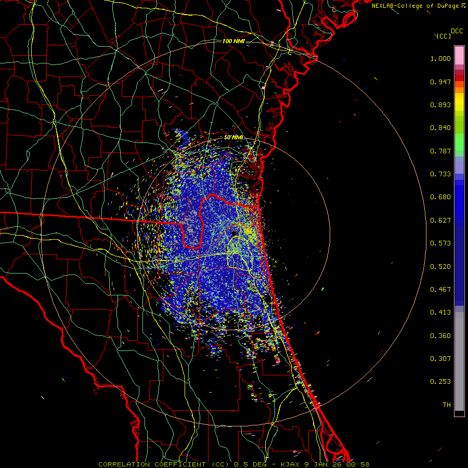Click the red segment of the color bar
The width and height of the screenshot is (468, 468).
(x=459, y=78)
